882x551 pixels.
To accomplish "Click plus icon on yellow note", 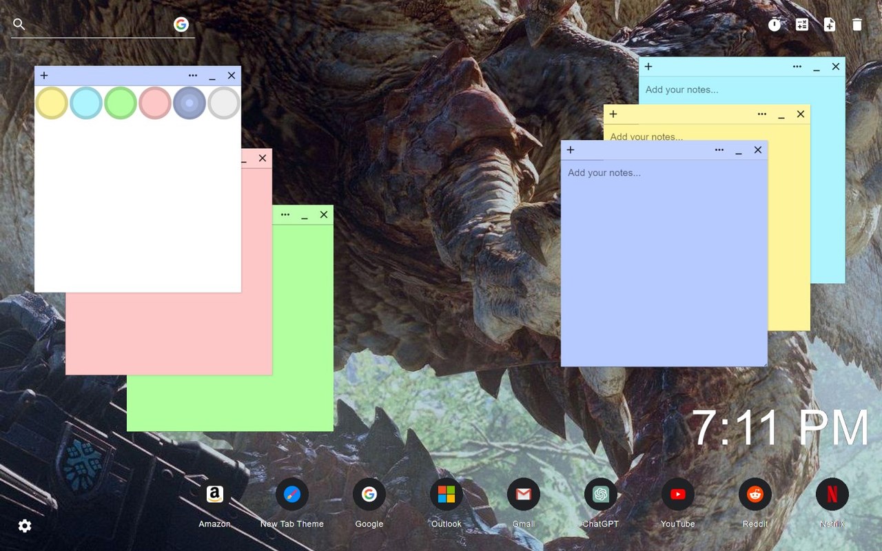I will [x=613, y=114].
